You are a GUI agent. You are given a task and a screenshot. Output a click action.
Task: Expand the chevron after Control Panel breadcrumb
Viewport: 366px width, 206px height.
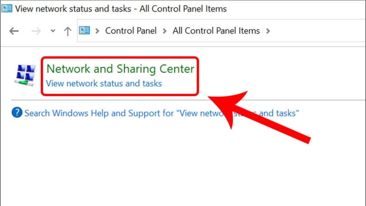coord(165,31)
